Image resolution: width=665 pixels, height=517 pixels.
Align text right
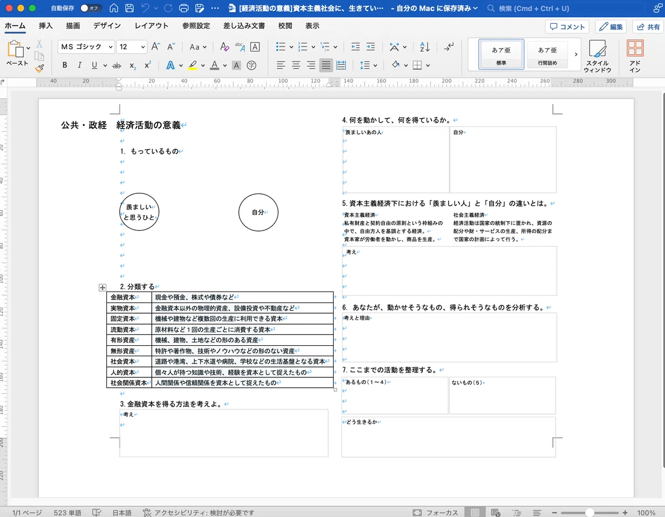click(311, 65)
